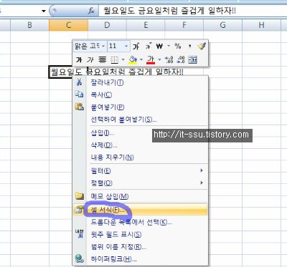The height and width of the screenshot is (267, 287).
Task: Select column D header
Action: pyautogui.click(x=107, y=25)
